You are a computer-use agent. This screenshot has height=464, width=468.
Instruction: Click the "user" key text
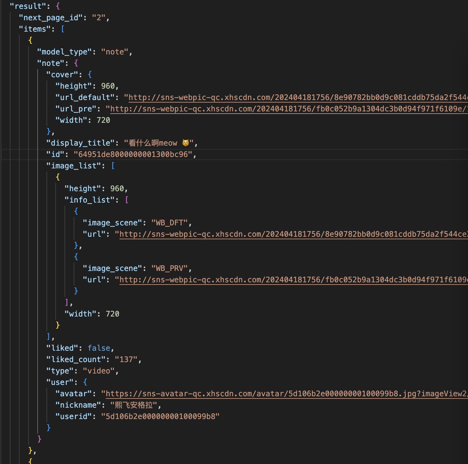pos(60,382)
